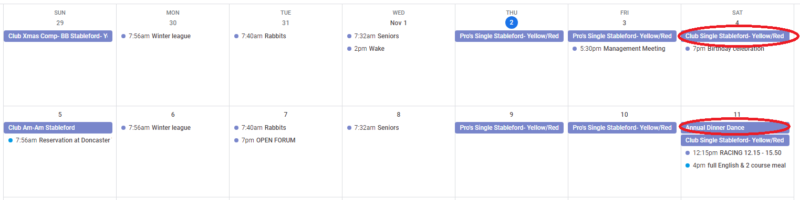
Task: Open the 5:30pm Management Meeting event
Action: tap(619, 49)
